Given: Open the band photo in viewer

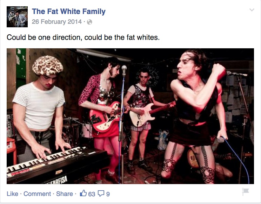Looking at the screenshot, I should [x=130, y=116].
